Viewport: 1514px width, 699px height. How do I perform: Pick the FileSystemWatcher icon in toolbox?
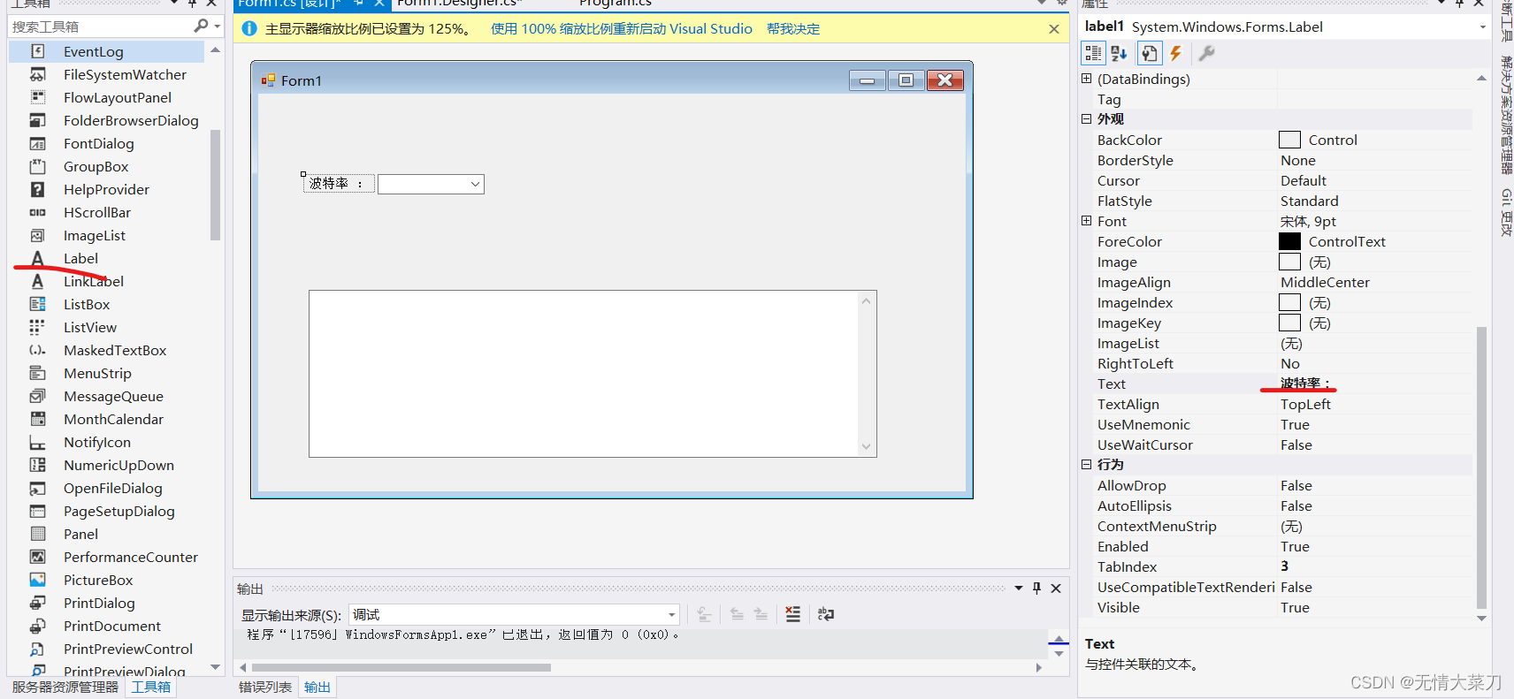coord(37,74)
